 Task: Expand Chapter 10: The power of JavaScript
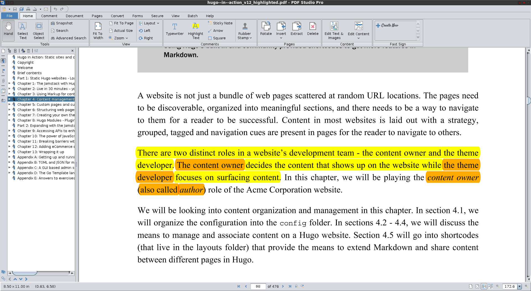(x=9, y=136)
